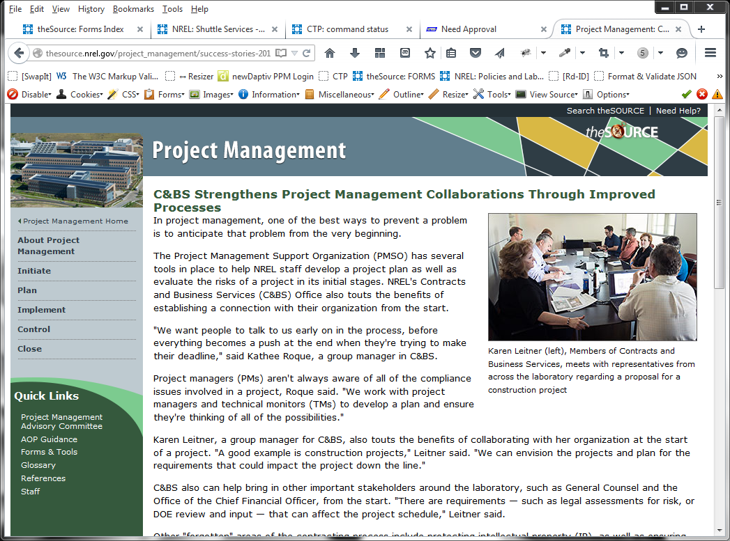Open the AOP Guidance quick link
Viewport: 730px width, 541px height.
[49, 439]
